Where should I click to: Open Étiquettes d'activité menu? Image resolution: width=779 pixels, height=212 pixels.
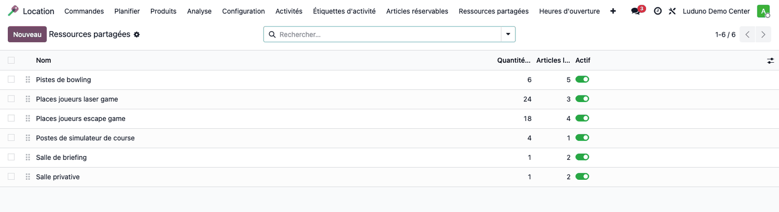[x=344, y=11]
